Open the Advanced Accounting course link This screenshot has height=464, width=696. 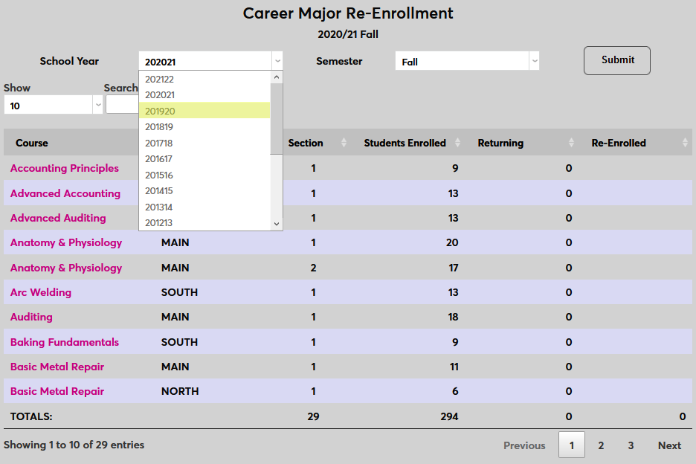coord(65,193)
